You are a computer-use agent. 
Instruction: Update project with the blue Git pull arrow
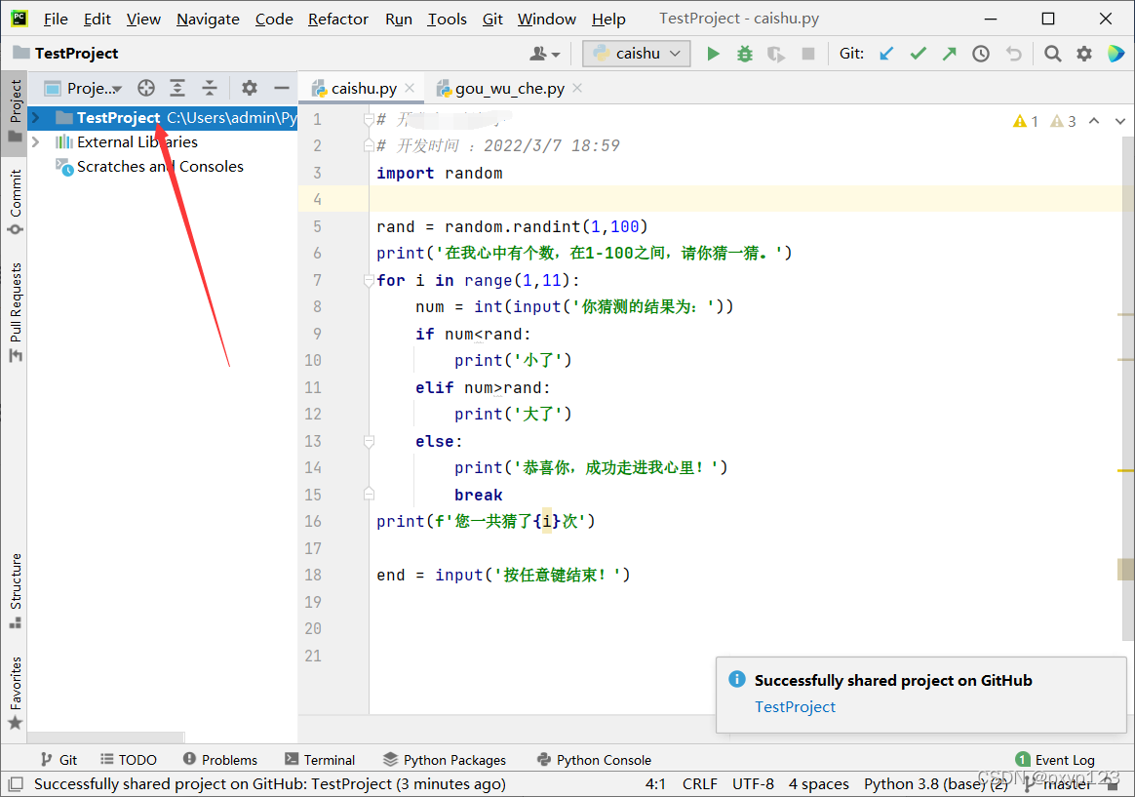[x=886, y=54]
